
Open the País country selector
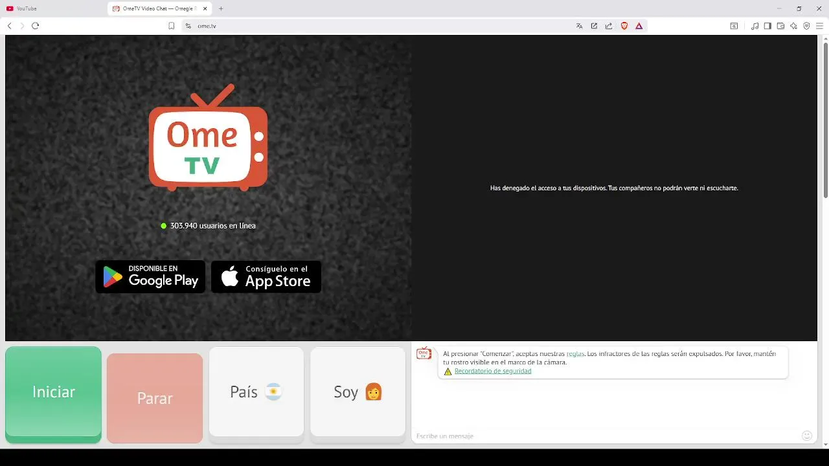pos(256,394)
